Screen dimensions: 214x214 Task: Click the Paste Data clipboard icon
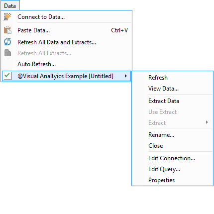pyautogui.click(x=7, y=30)
